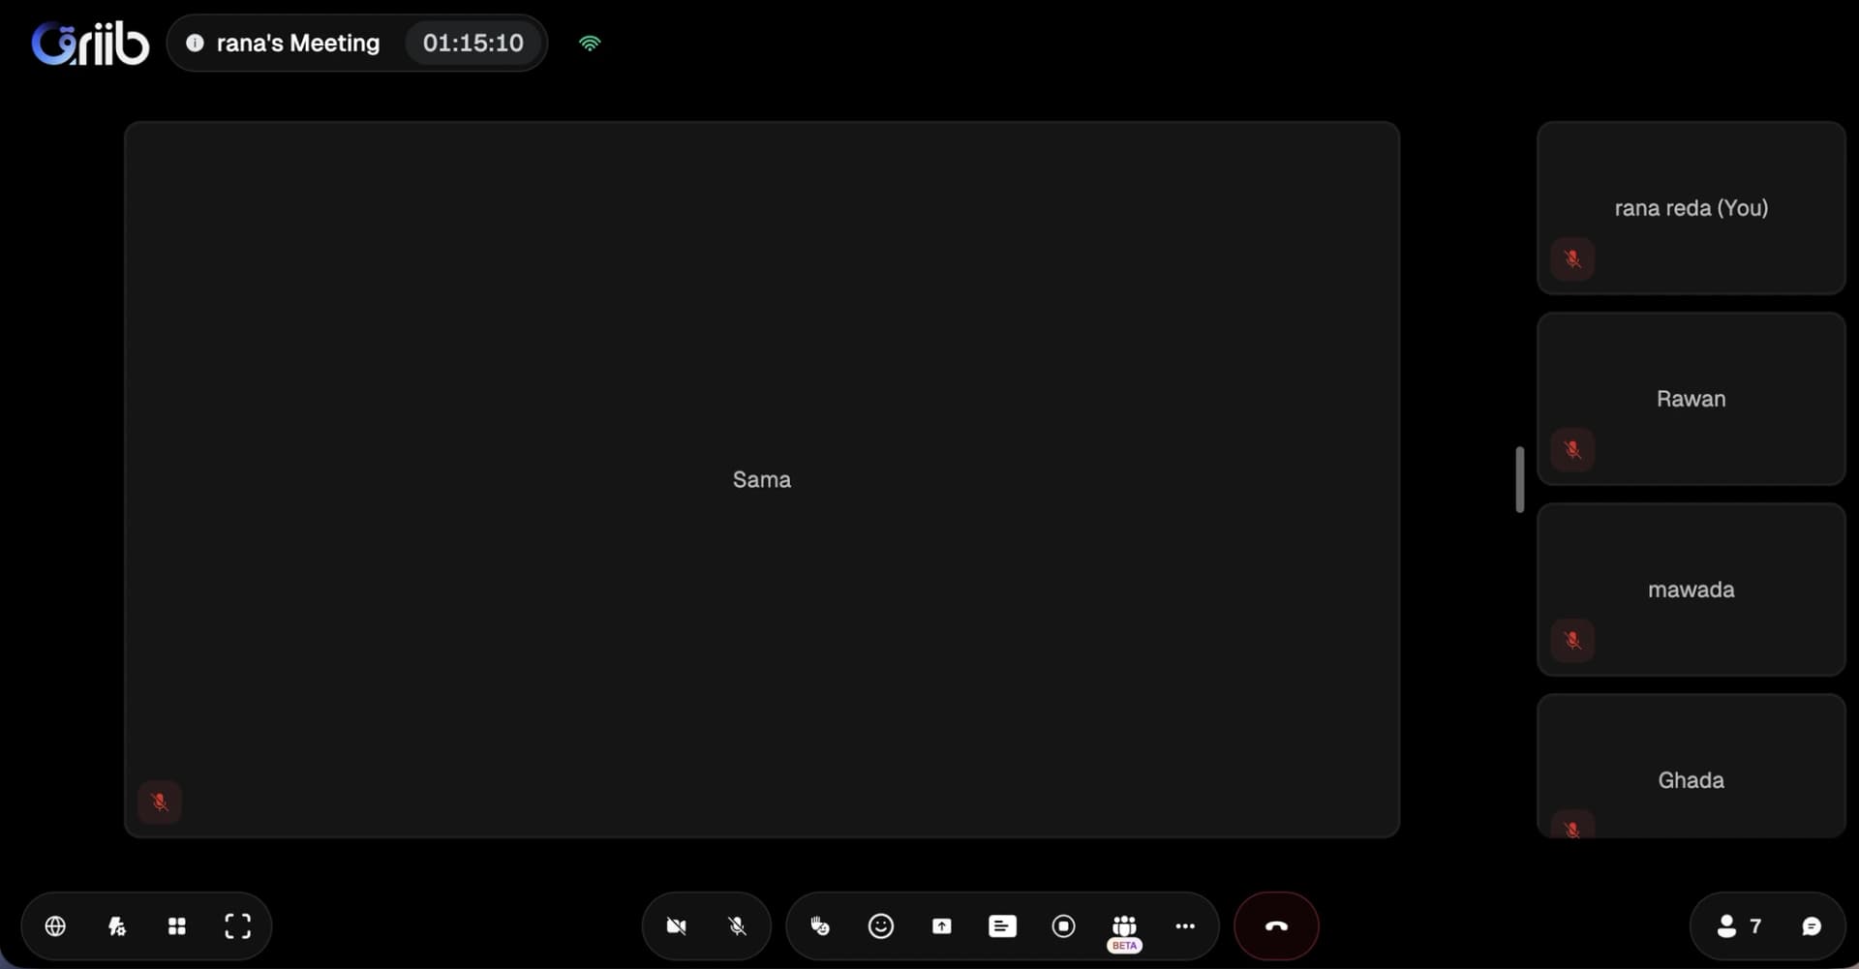Enter fullscreen mode
Screen dimensions: 1859x969
[237, 926]
